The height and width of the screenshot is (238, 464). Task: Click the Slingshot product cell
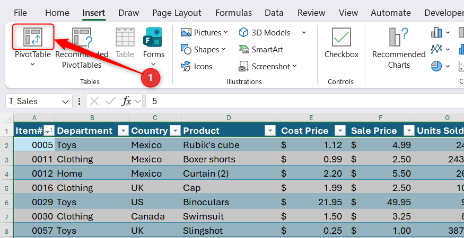[229, 230]
